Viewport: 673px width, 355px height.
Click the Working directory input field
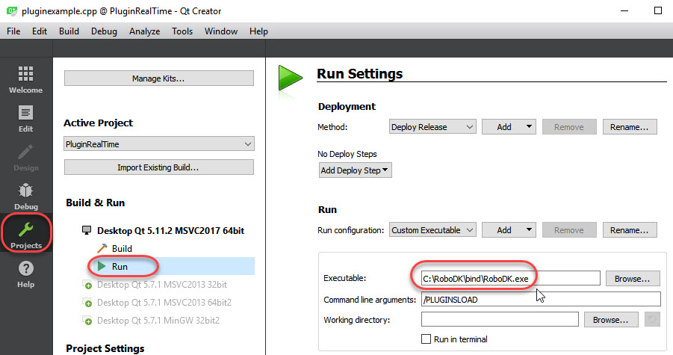(x=500, y=319)
